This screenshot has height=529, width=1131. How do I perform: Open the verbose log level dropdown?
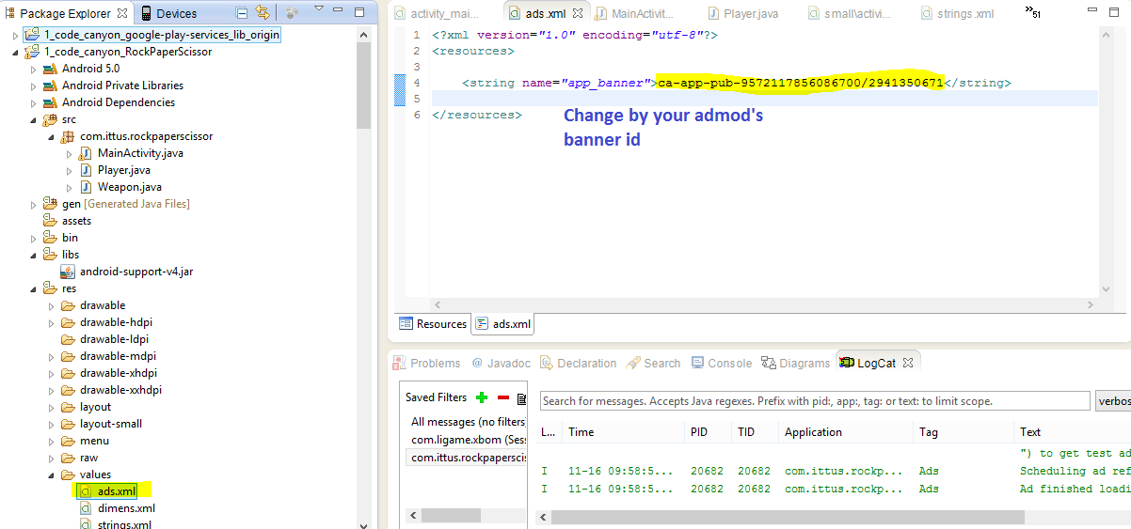[x=1113, y=401]
